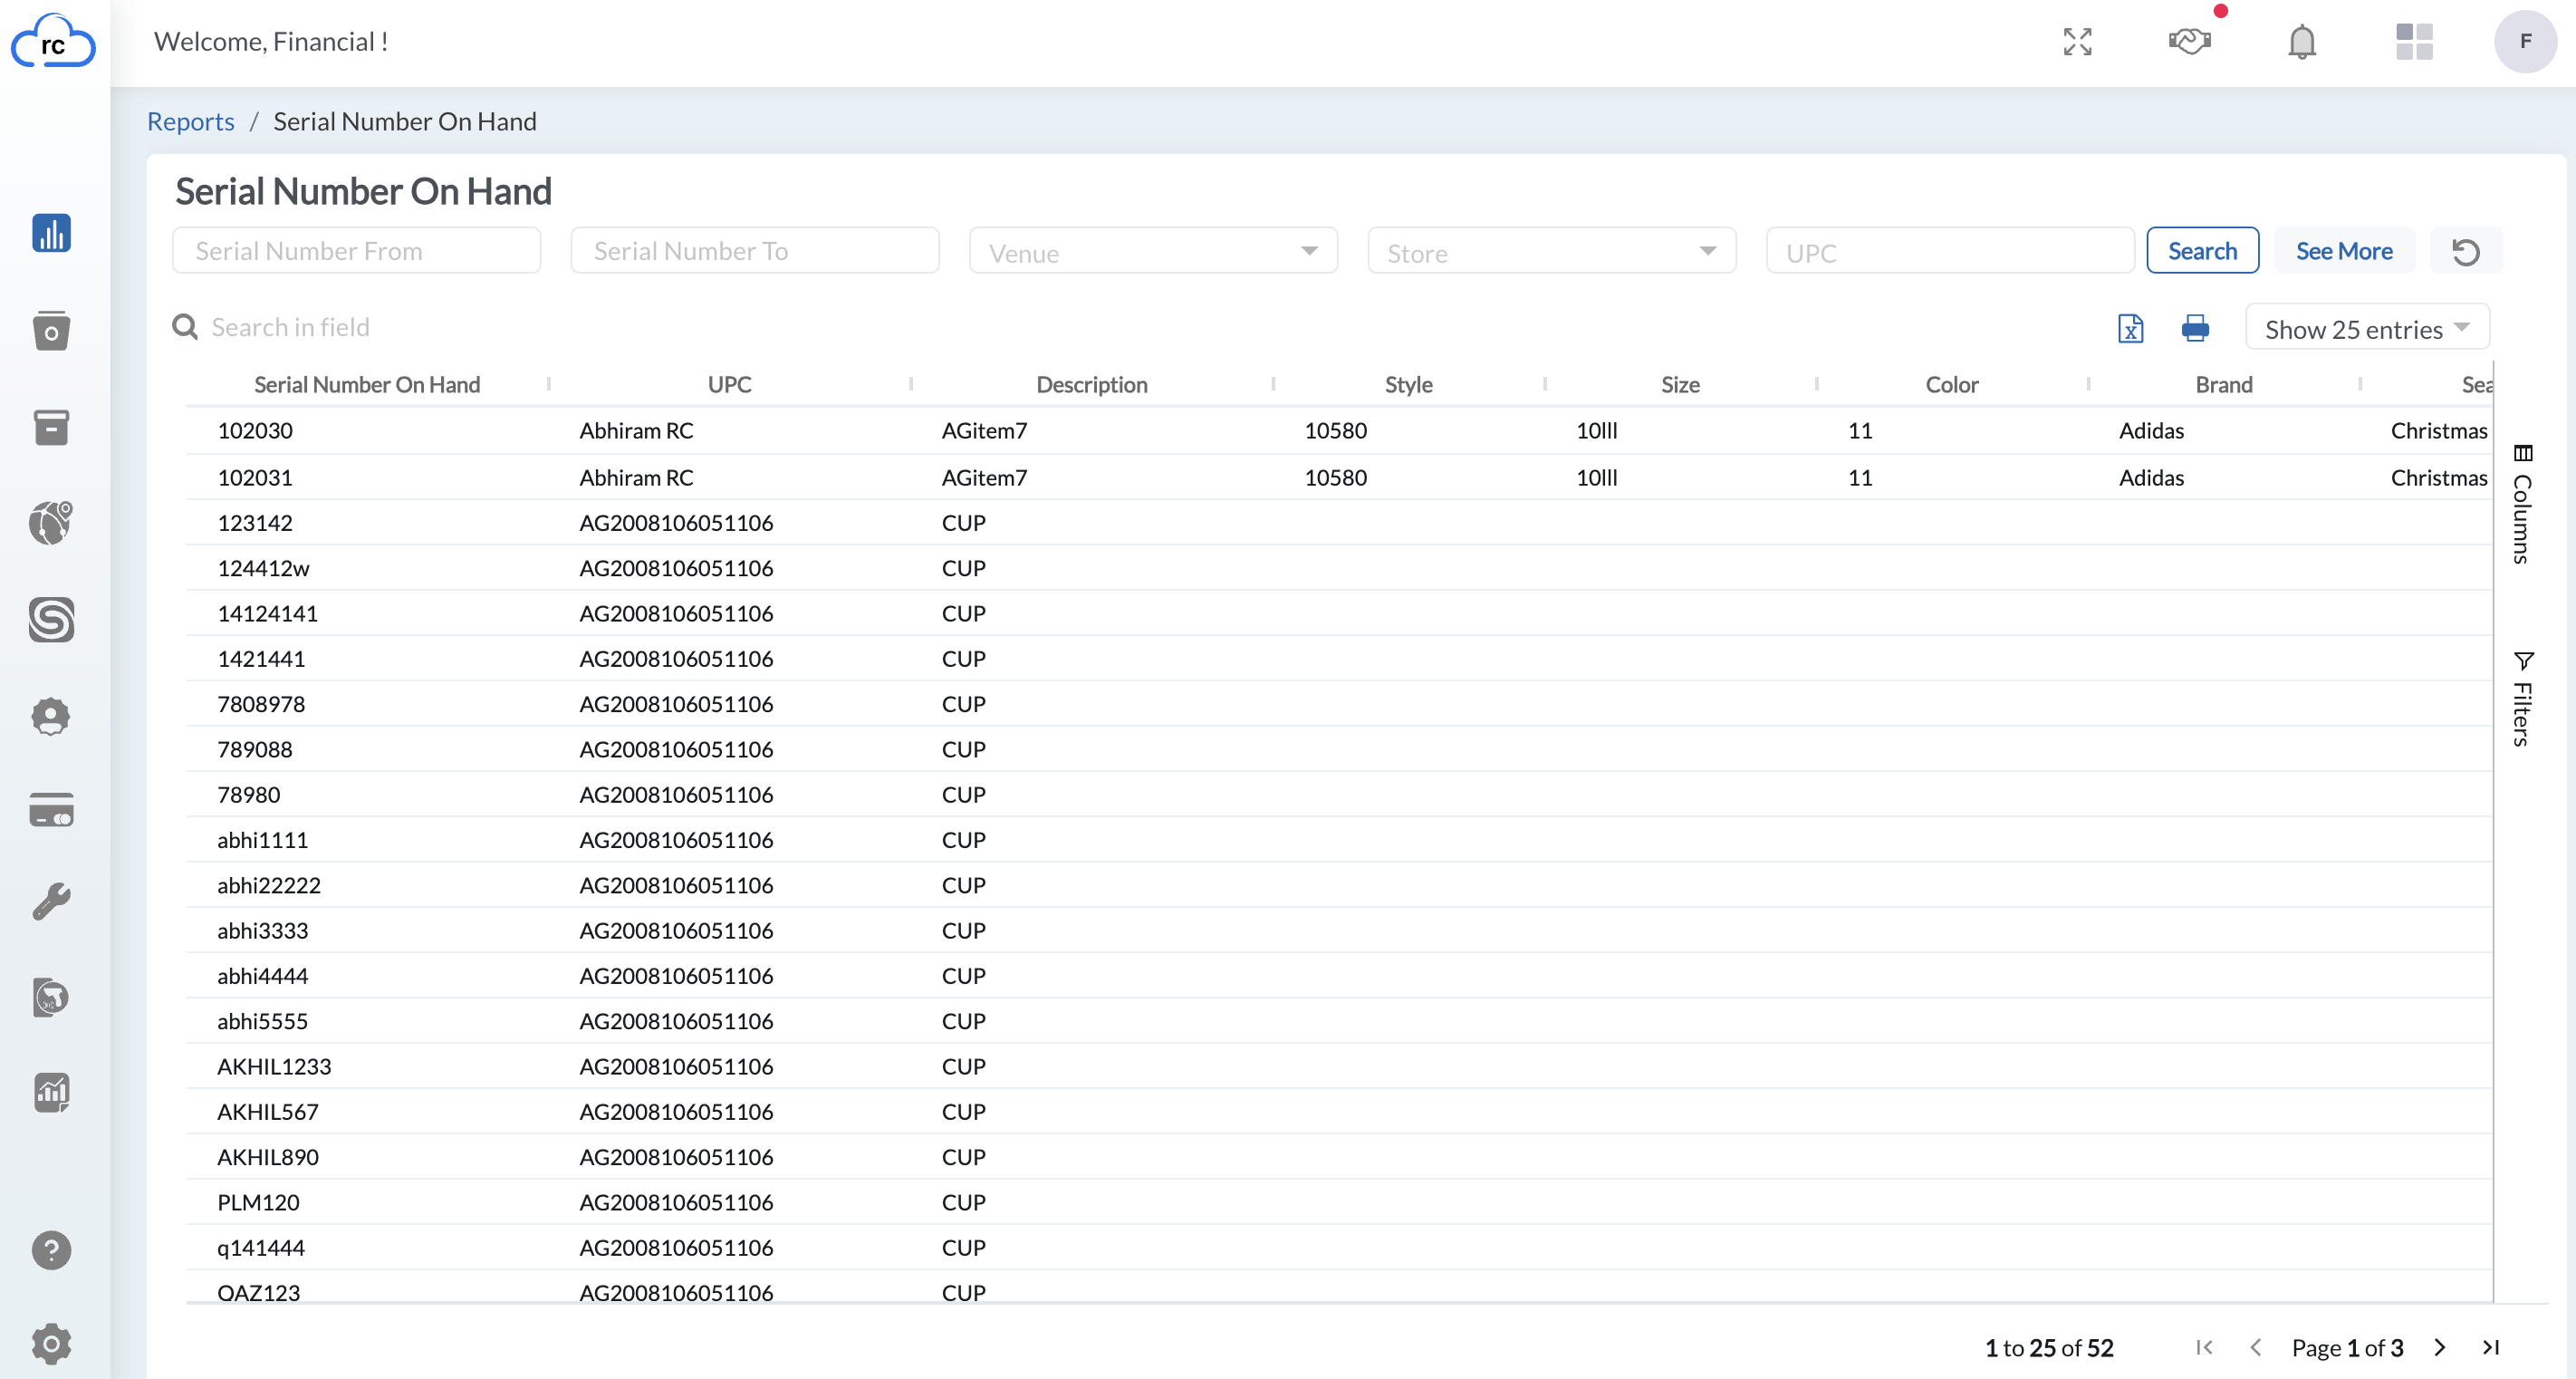Open the F user avatar
This screenshot has width=2576, height=1379.
tap(2525, 42)
